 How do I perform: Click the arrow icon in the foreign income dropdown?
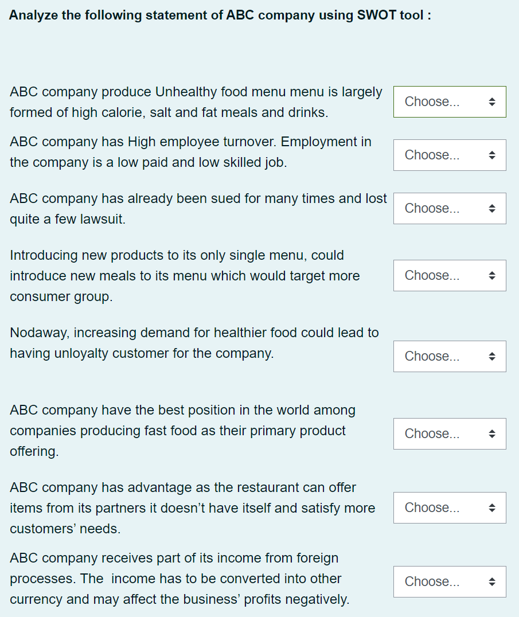coord(491,582)
